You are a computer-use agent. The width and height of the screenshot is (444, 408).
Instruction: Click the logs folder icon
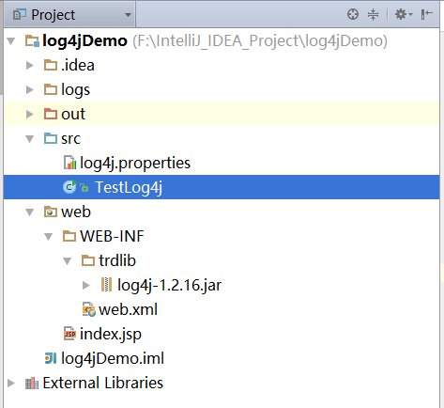click(51, 89)
